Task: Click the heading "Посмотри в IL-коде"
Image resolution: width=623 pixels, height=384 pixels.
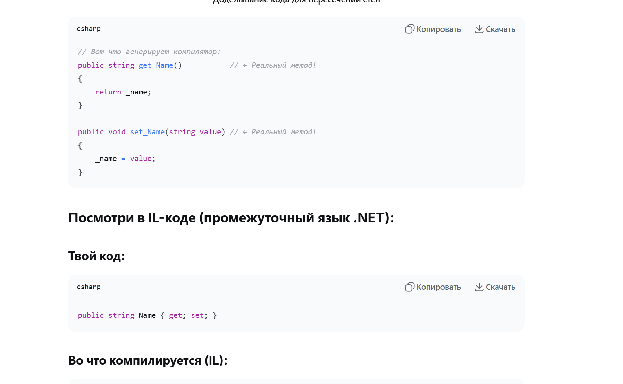Action: click(x=231, y=218)
